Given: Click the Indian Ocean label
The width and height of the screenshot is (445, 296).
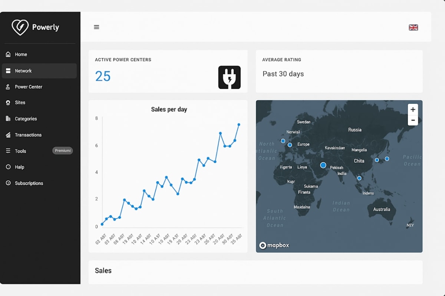Looking at the screenshot, I should (x=341, y=206).
